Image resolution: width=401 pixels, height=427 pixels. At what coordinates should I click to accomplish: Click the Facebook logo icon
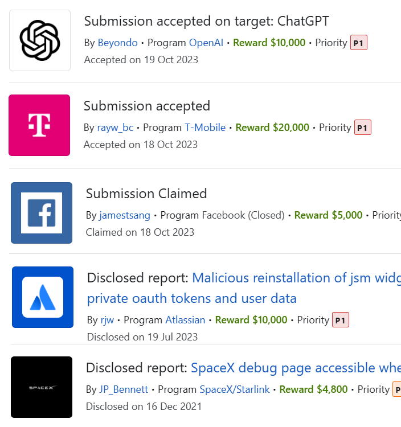[x=42, y=213]
